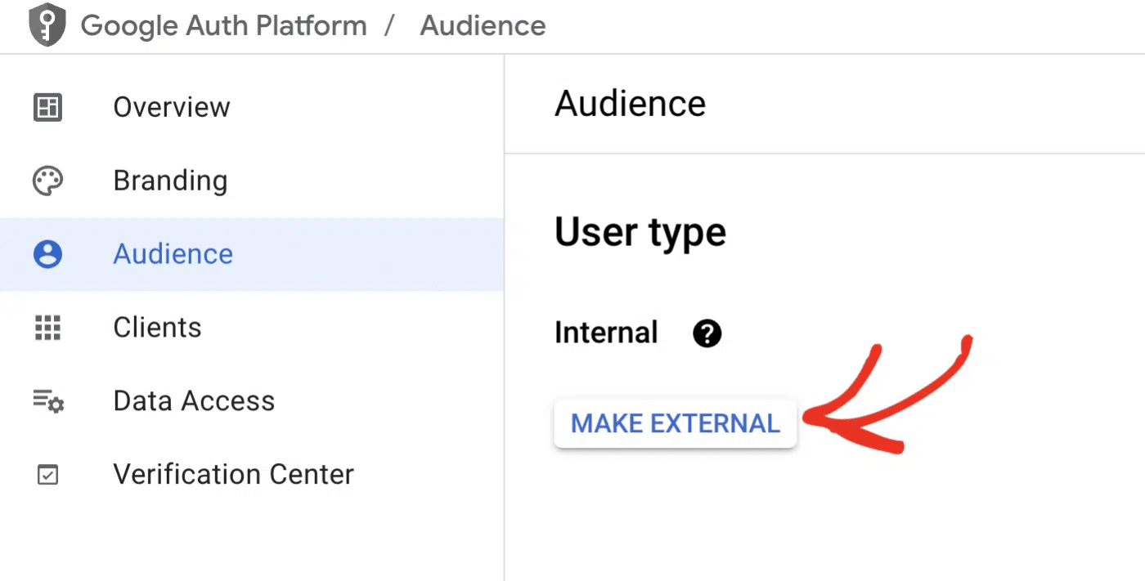This screenshot has width=1145, height=581.
Task: Click the Data Access settings-list icon
Action: [48, 401]
